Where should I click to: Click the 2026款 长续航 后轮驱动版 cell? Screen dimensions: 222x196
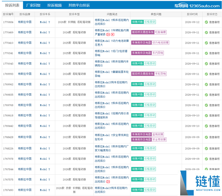(74, 22)
